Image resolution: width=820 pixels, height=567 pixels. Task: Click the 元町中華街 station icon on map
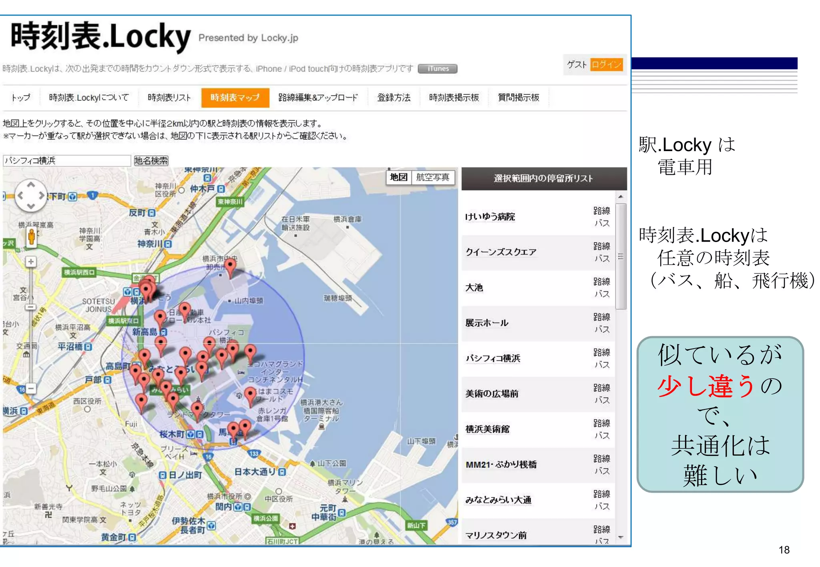point(342,513)
